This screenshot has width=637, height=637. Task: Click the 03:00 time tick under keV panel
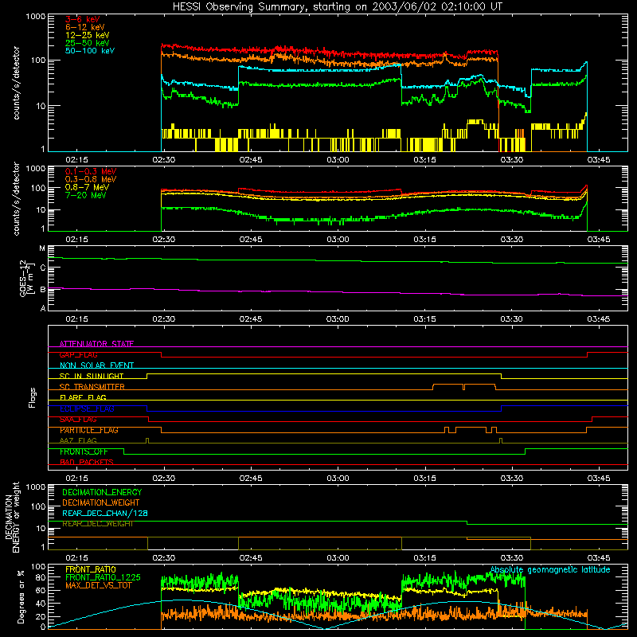[x=338, y=160]
